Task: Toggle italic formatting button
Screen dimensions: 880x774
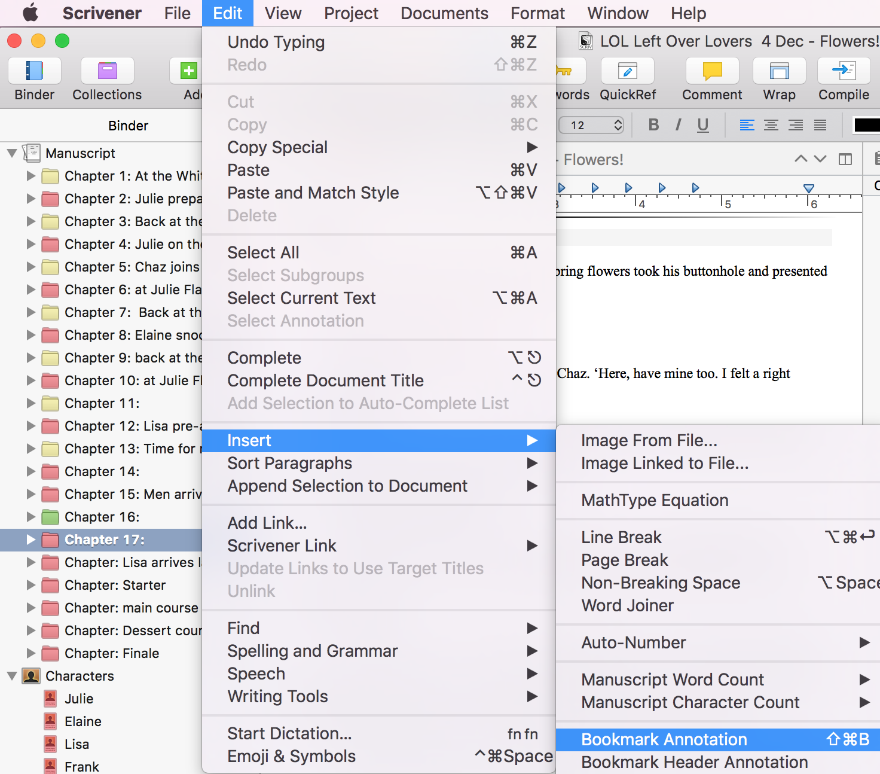Action: coord(678,124)
